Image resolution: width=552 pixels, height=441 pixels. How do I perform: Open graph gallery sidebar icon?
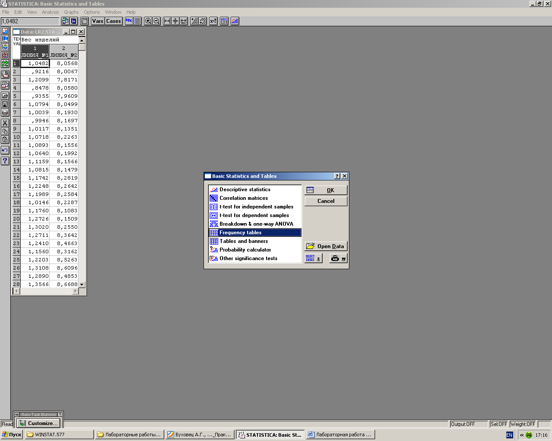5,85
